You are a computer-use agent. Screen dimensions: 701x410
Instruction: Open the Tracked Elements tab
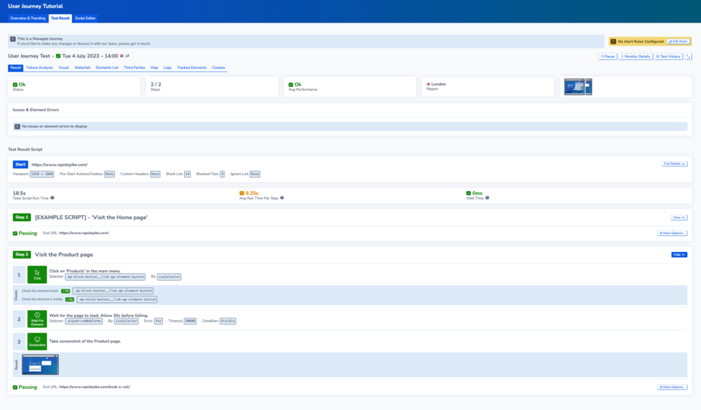[x=192, y=68]
